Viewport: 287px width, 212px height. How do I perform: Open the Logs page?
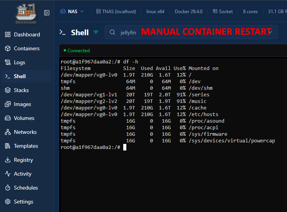[x=26, y=62]
